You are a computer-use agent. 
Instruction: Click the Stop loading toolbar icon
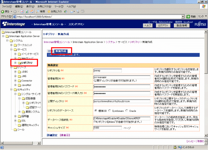click(22, 12)
